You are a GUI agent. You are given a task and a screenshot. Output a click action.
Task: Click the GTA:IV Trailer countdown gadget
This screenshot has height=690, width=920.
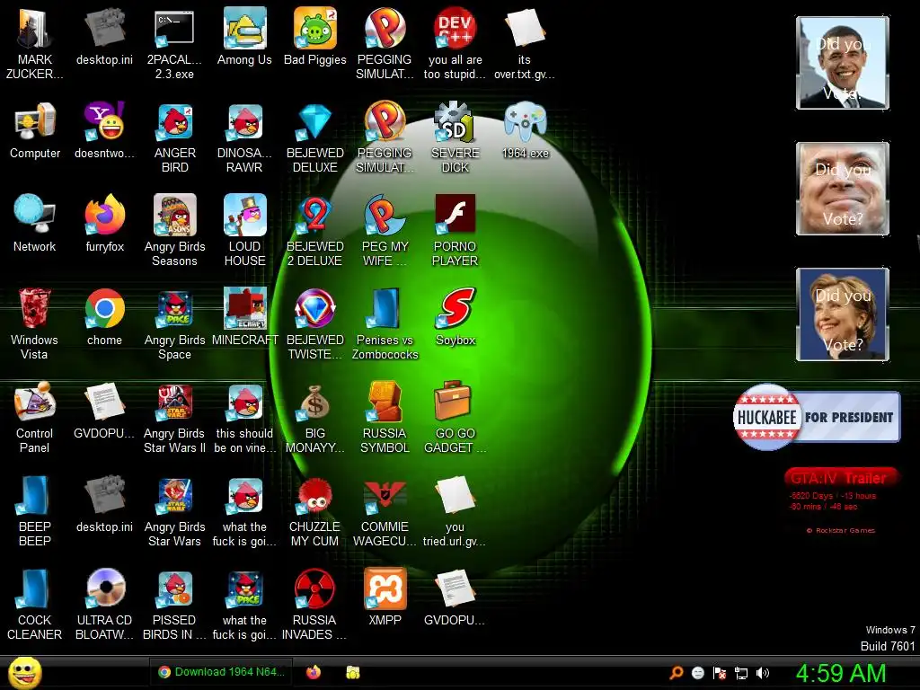(x=841, y=500)
